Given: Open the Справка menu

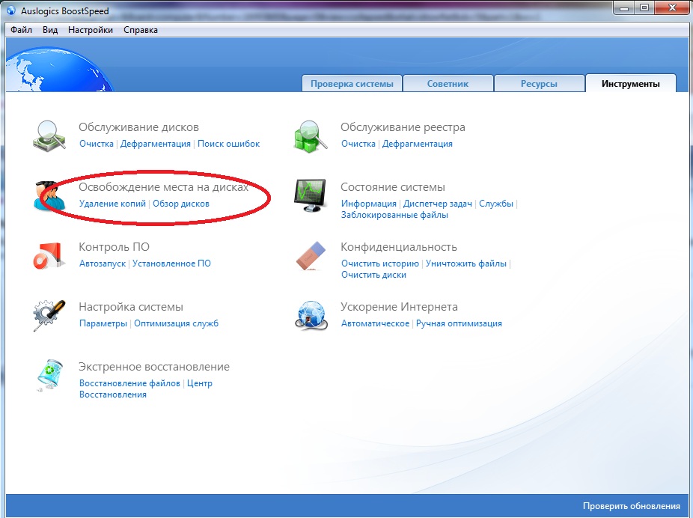Looking at the screenshot, I should click(141, 30).
